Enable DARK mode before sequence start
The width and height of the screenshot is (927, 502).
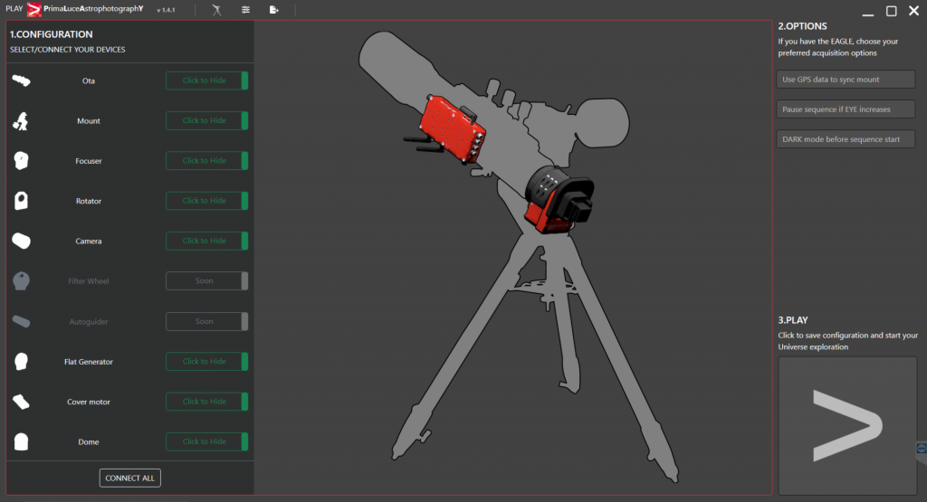coord(846,139)
